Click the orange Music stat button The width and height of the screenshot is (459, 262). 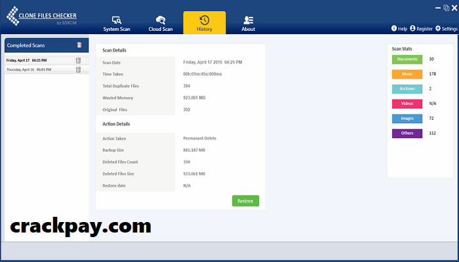point(407,74)
